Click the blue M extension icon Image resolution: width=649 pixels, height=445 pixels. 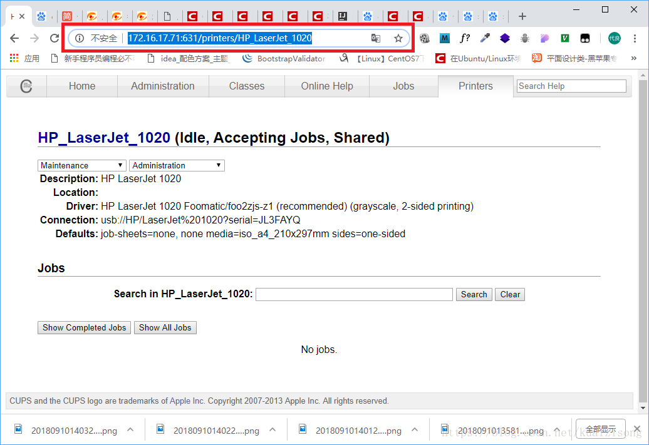point(445,38)
